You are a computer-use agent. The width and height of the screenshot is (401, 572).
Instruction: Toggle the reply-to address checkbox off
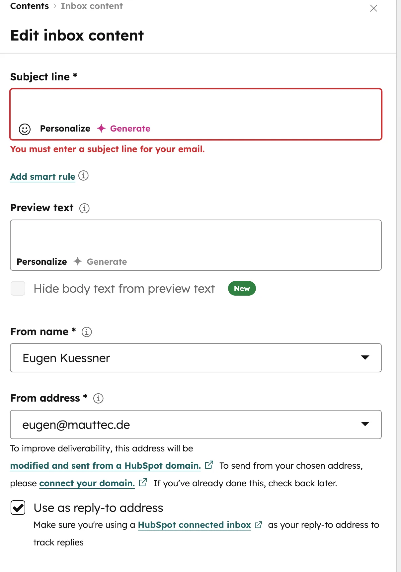click(18, 508)
